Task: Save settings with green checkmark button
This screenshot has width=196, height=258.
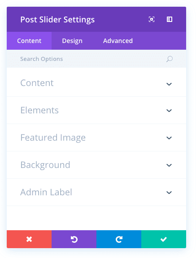Action: pos(164,239)
